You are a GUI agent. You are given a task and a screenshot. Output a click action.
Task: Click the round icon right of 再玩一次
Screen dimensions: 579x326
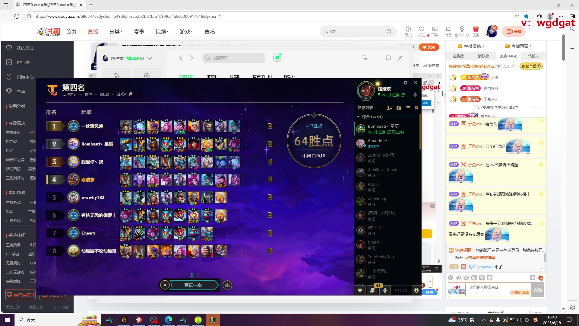pos(227,285)
